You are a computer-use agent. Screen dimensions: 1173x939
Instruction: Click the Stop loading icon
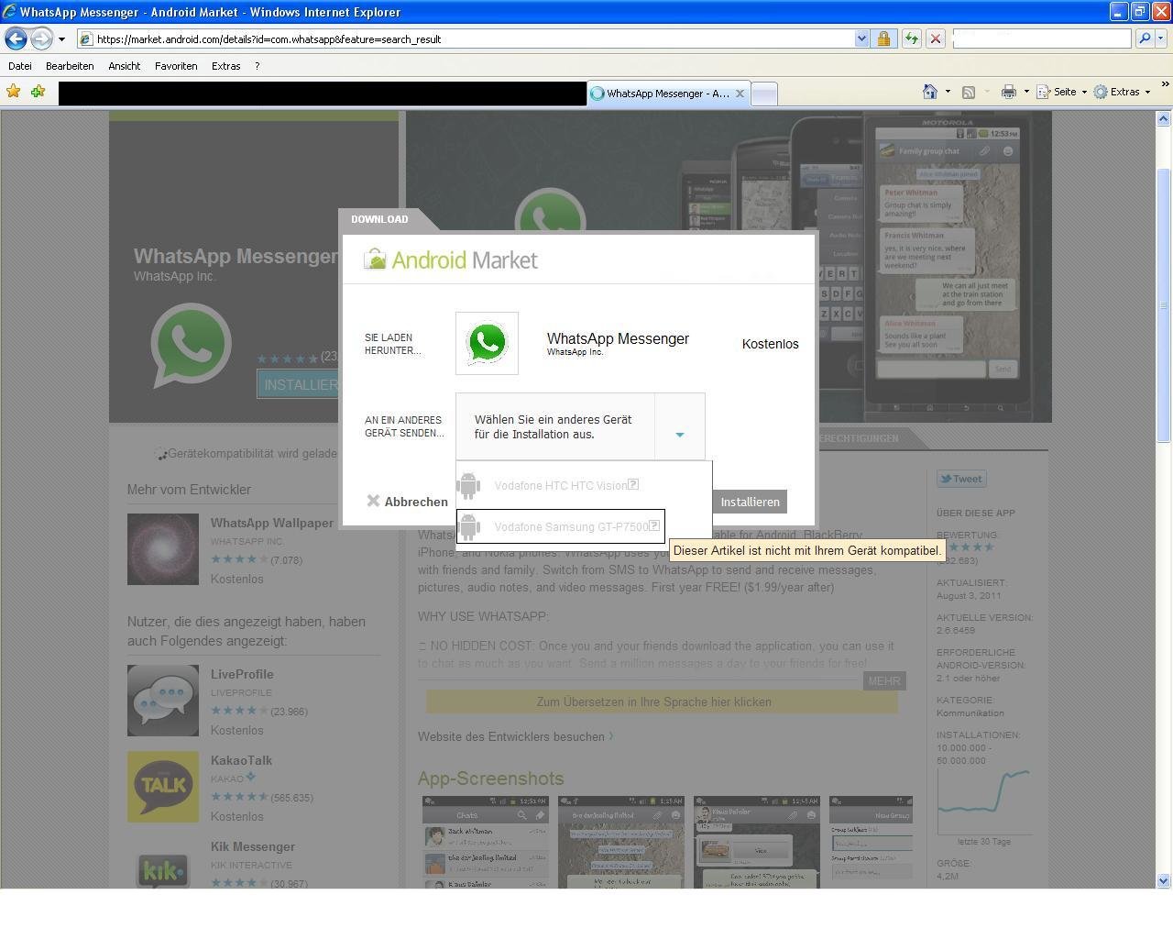936,39
